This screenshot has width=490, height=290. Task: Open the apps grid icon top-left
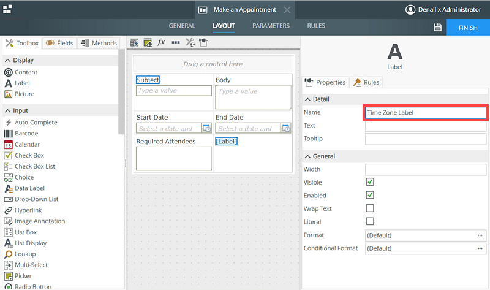tap(7, 9)
